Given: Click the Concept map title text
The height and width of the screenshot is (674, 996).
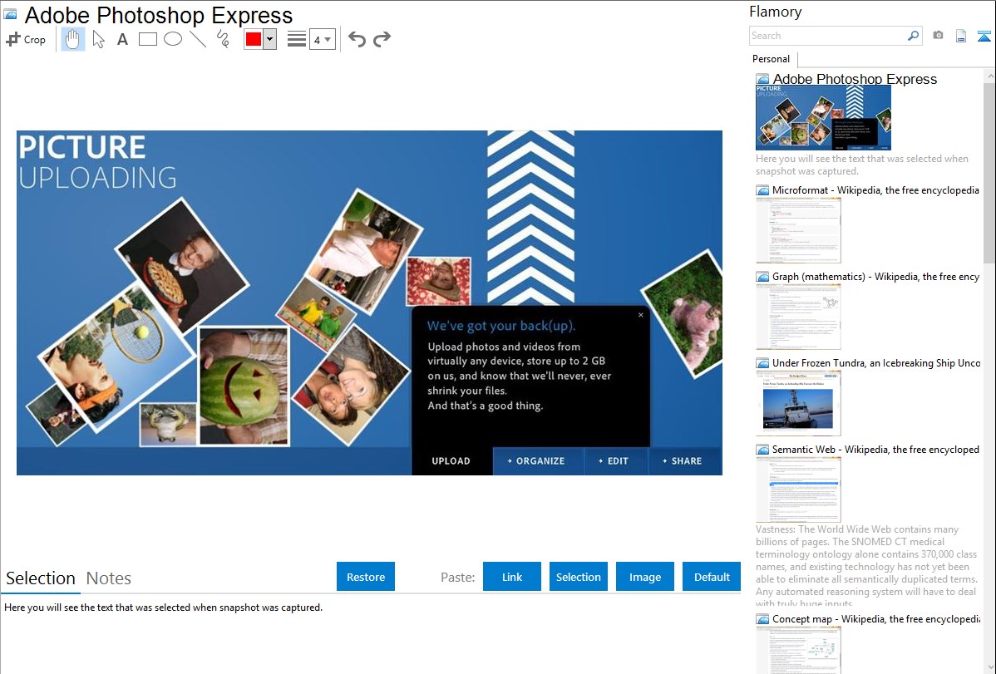Looking at the screenshot, I should [x=875, y=618].
